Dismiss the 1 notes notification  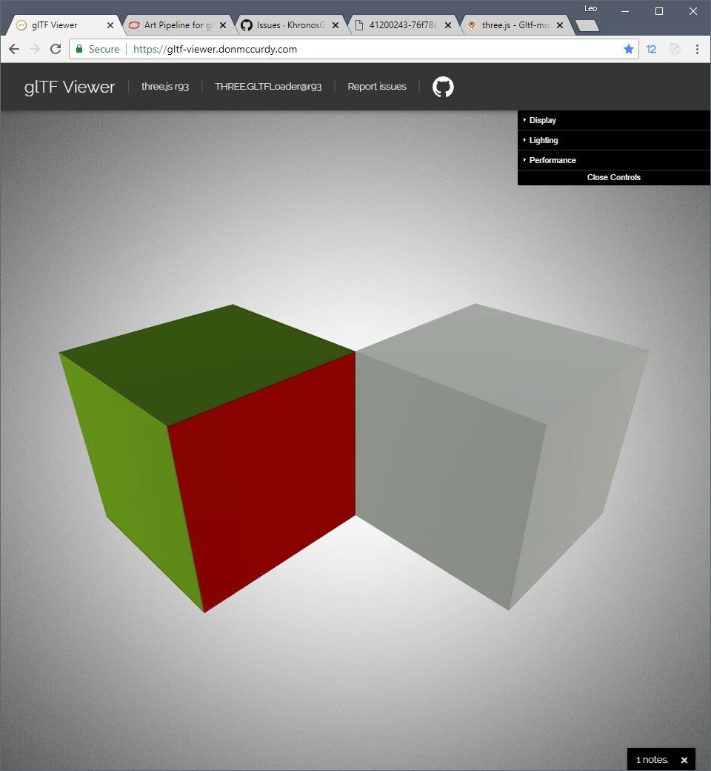pyautogui.click(x=684, y=759)
